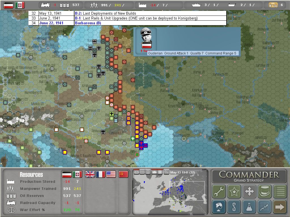Toggle the first minimap filter button
The width and height of the screenshot is (290, 217).
pyautogui.click(x=136, y=172)
